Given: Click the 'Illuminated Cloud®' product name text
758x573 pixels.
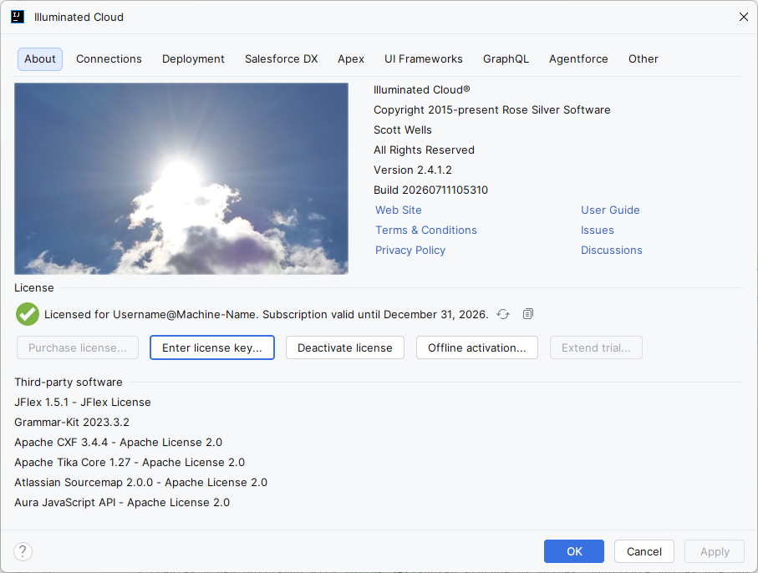Looking at the screenshot, I should (x=421, y=90).
